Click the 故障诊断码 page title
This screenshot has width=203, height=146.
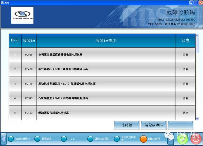coord(181,13)
